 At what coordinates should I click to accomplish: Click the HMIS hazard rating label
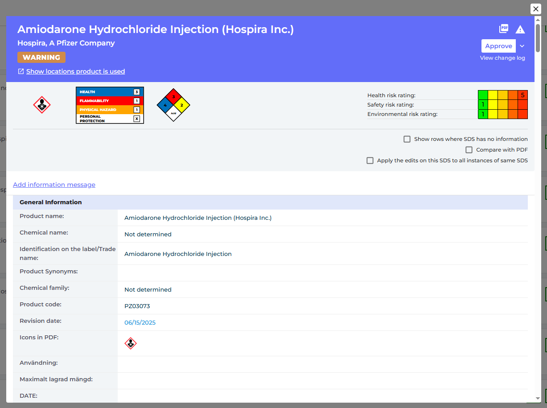[x=110, y=105]
